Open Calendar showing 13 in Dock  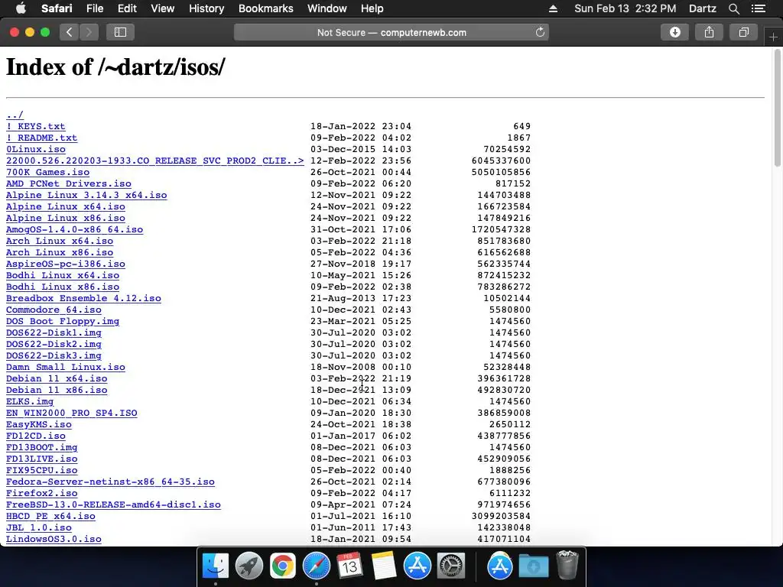tap(349, 566)
